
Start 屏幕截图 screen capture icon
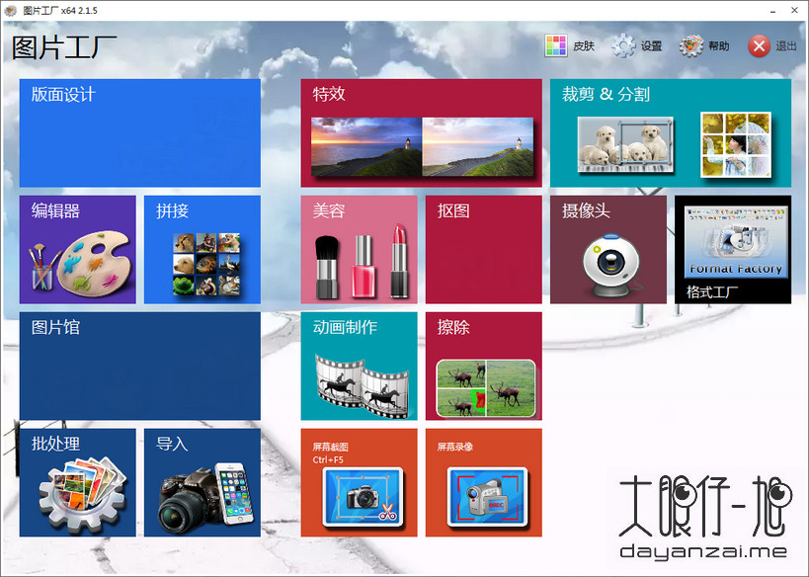[x=363, y=497]
